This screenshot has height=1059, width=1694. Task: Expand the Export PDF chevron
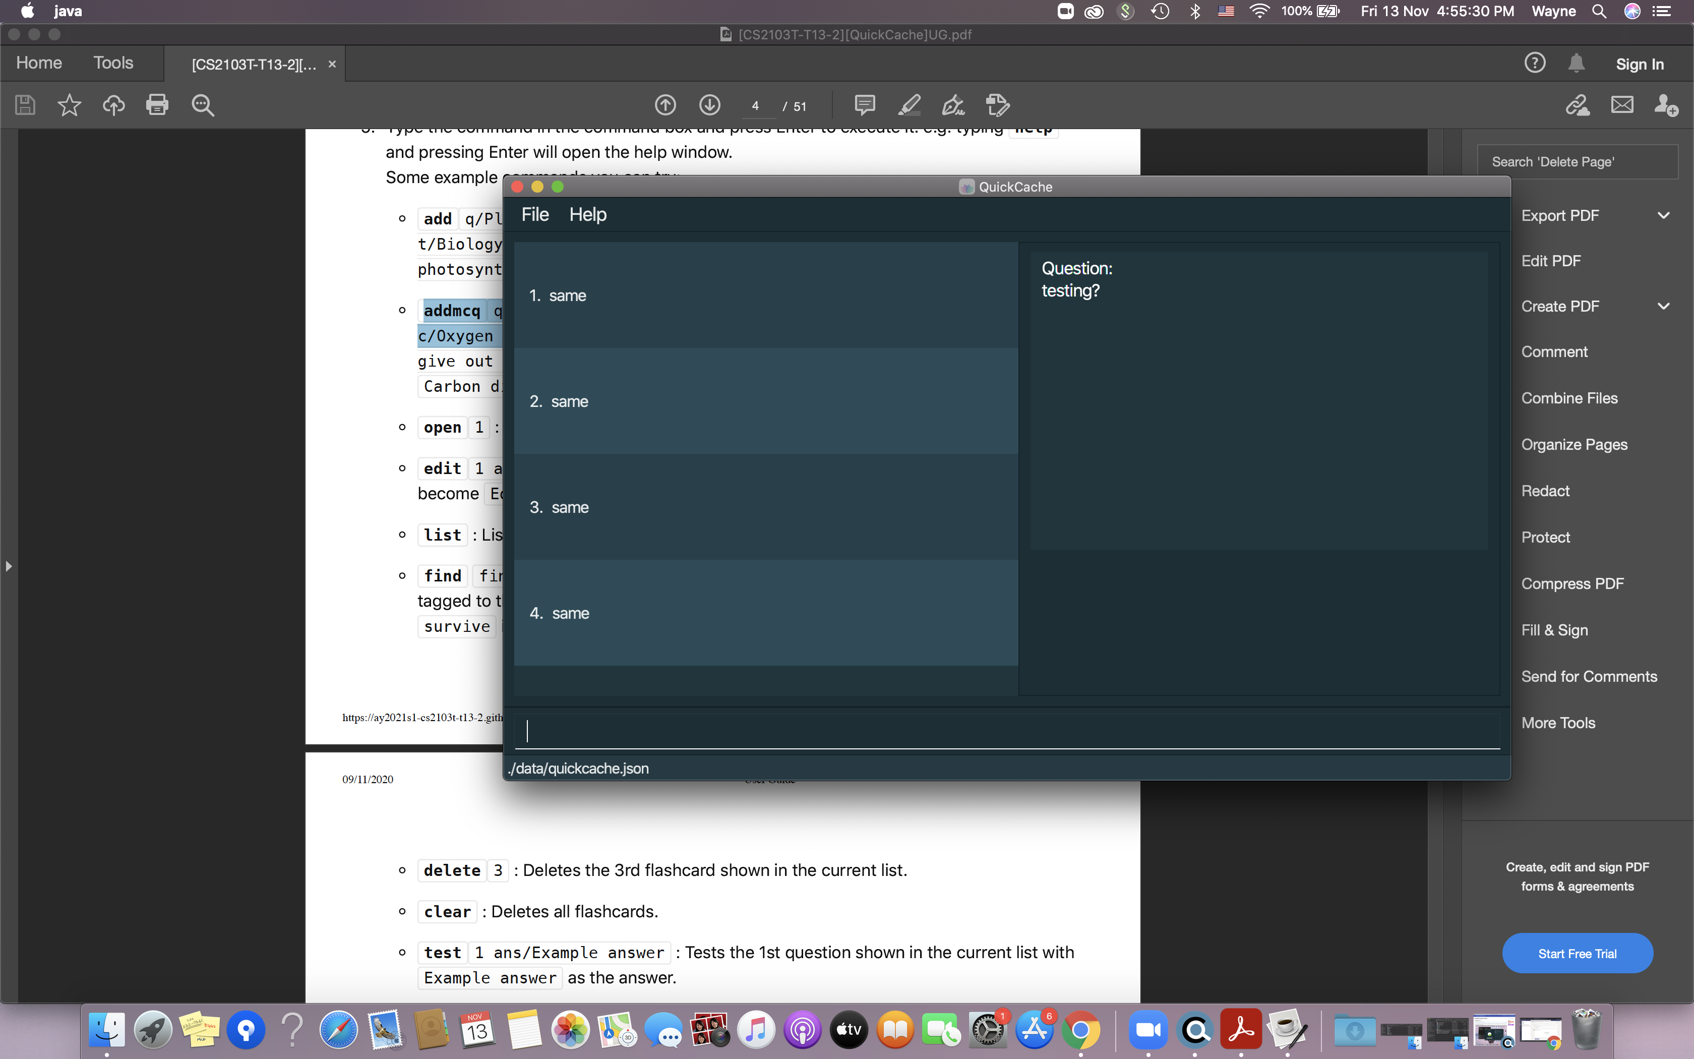click(1663, 216)
